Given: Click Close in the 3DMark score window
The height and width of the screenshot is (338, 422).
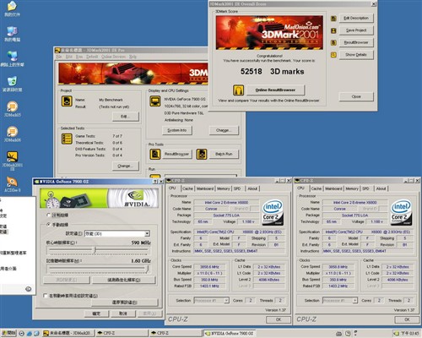Looking at the screenshot, I should pyautogui.click(x=356, y=96).
